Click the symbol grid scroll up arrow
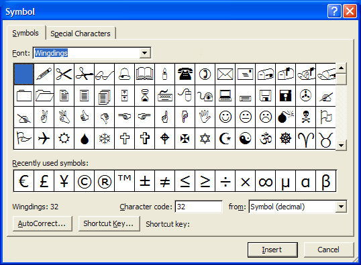Viewport: 361px width, 265px height. (x=341, y=68)
